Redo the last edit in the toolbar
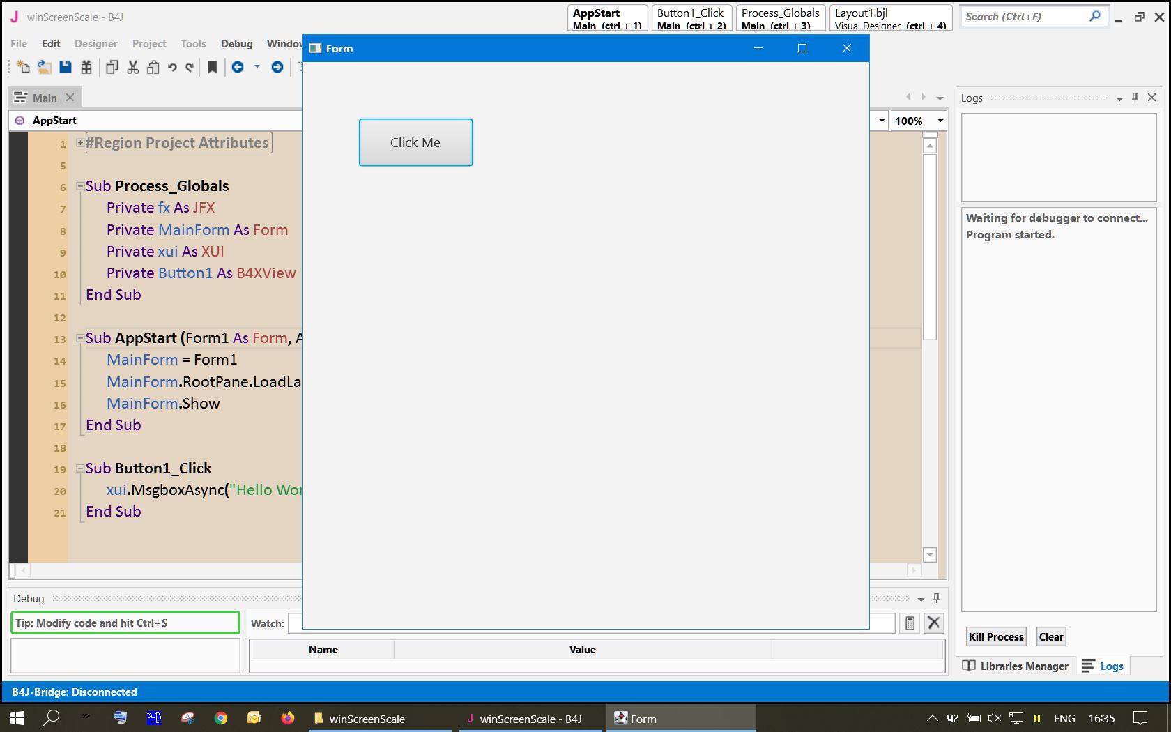Screen dimensions: 1171x732 point(190,68)
